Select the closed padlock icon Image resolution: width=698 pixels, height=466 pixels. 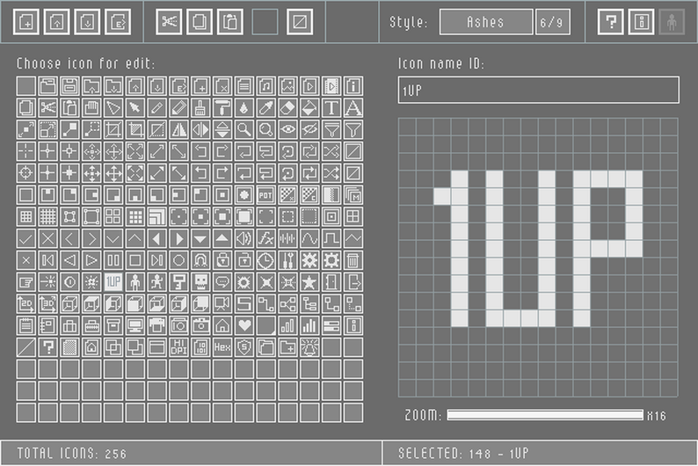coord(222,260)
